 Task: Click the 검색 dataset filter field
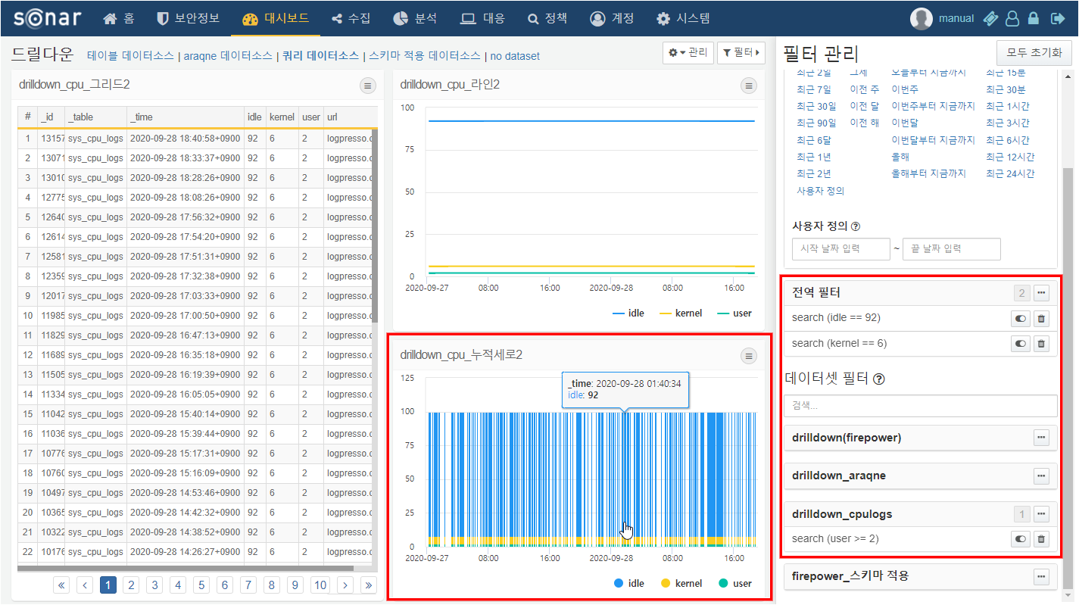[921, 406]
